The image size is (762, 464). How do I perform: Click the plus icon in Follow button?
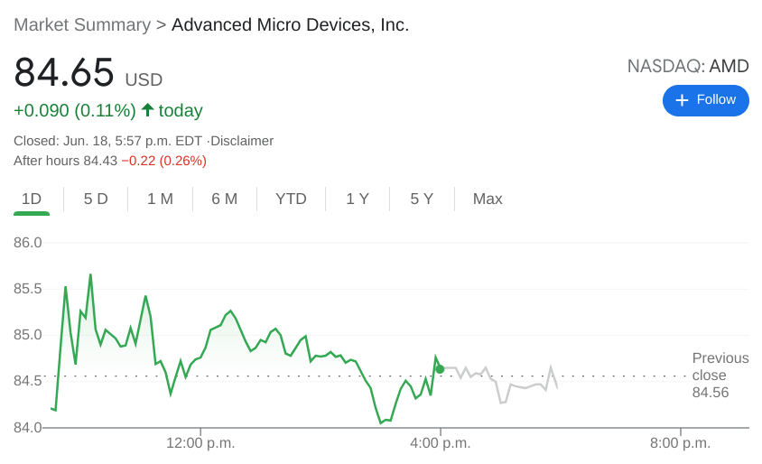click(682, 100)
